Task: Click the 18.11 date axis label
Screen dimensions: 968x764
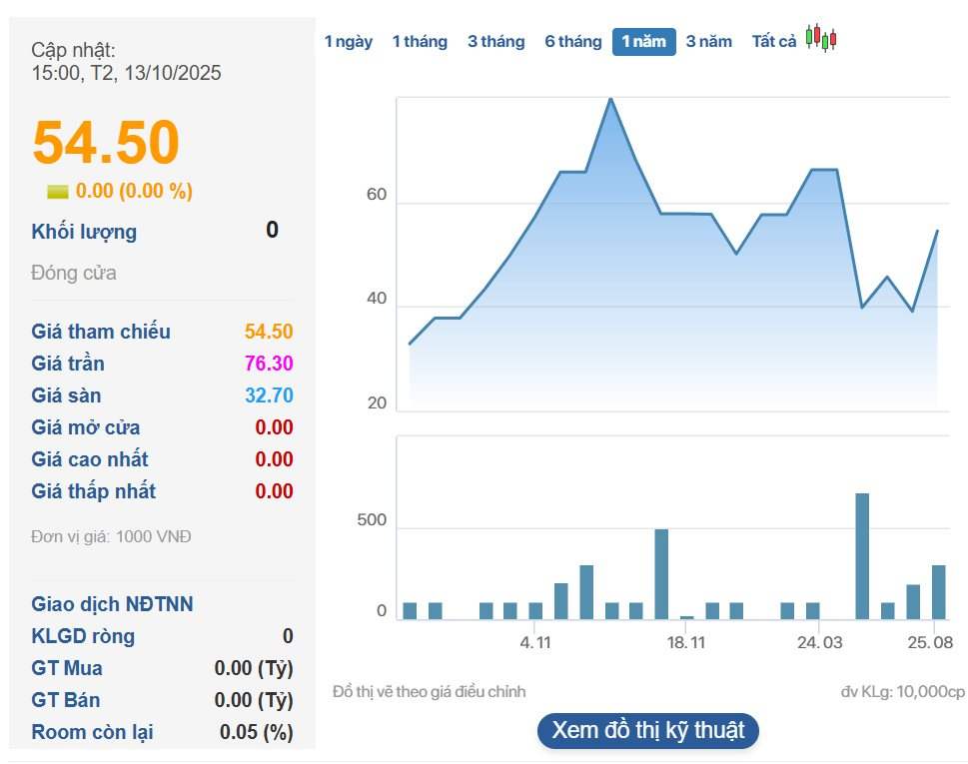Action: pyautogui.click(x=685, y=643)
